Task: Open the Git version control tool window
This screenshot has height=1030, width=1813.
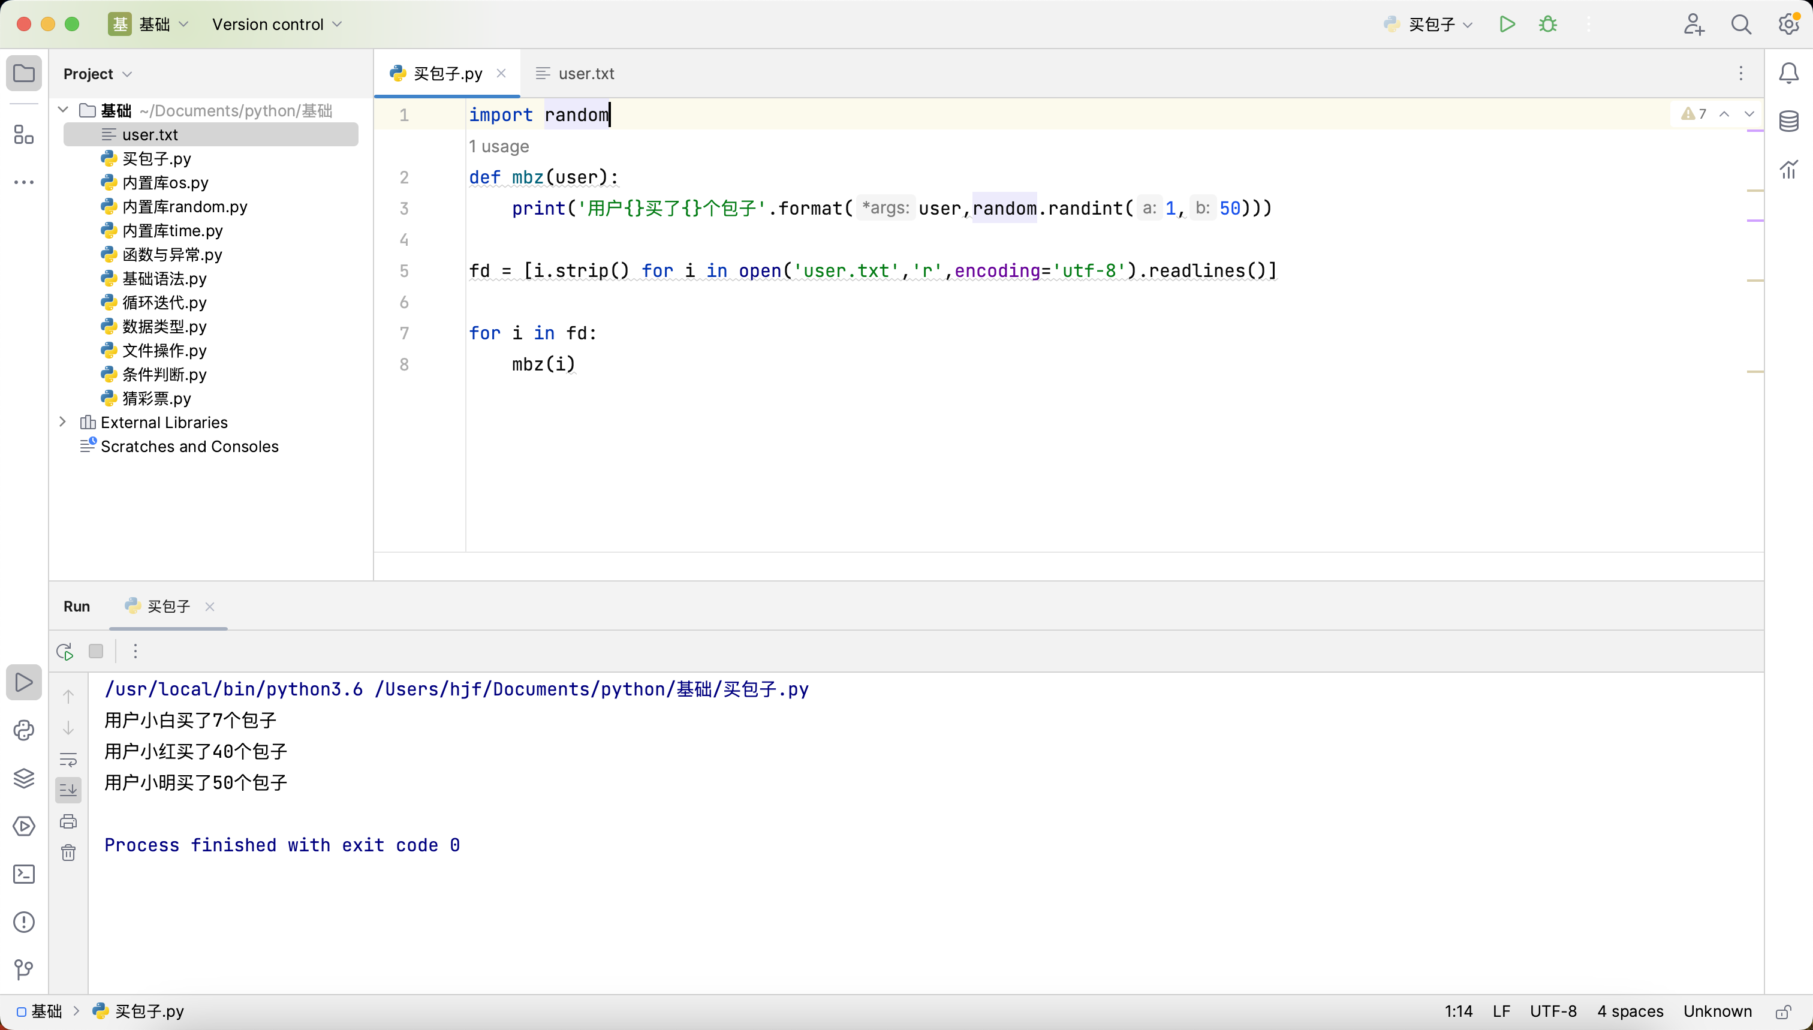Action: tap(24, 970)
